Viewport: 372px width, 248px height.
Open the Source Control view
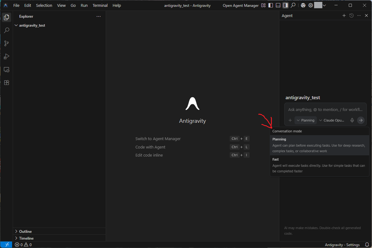(x=7, y=43)
